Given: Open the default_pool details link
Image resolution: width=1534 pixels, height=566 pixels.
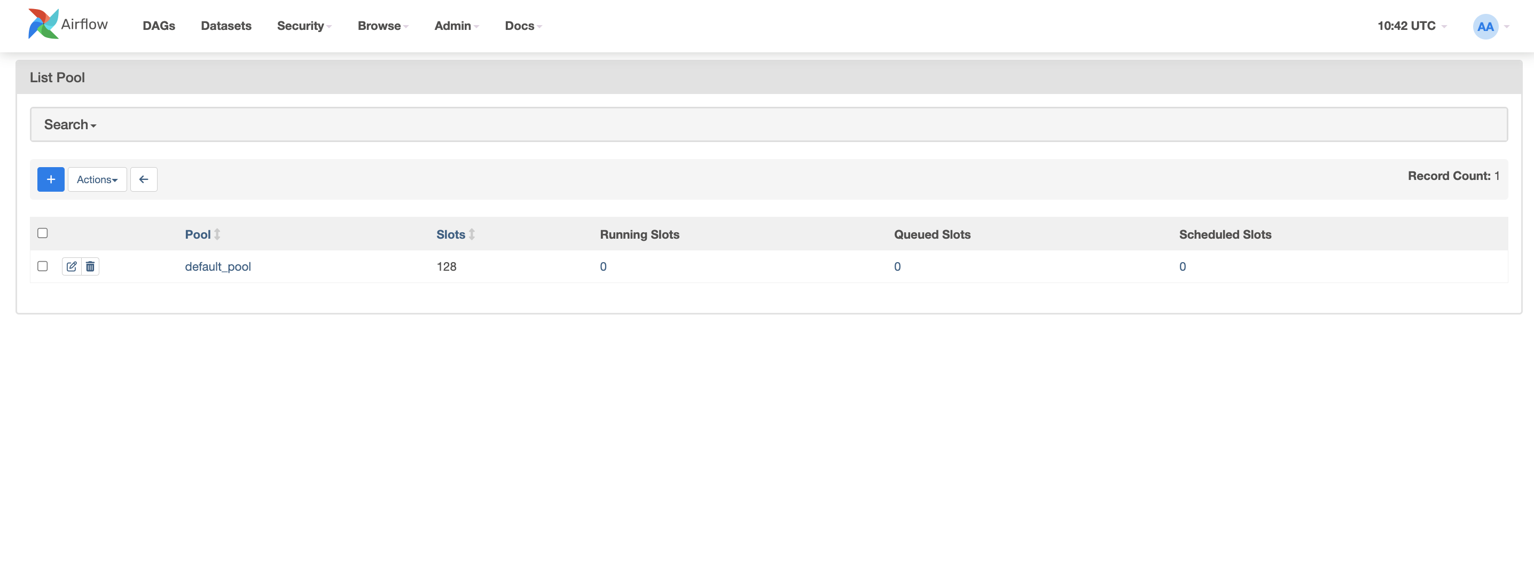Looking at the screenshot, I should pyautogui.click(x=218, y=266).
